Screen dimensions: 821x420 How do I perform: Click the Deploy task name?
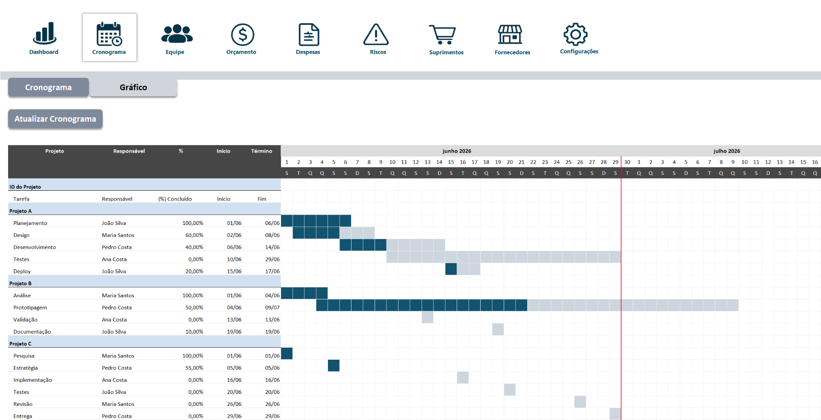[x=22, y=271]
